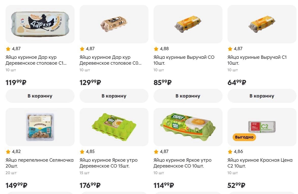Add Выручай С1 eggs to cart
Screen dimensions: 298x194
[262, 96]
